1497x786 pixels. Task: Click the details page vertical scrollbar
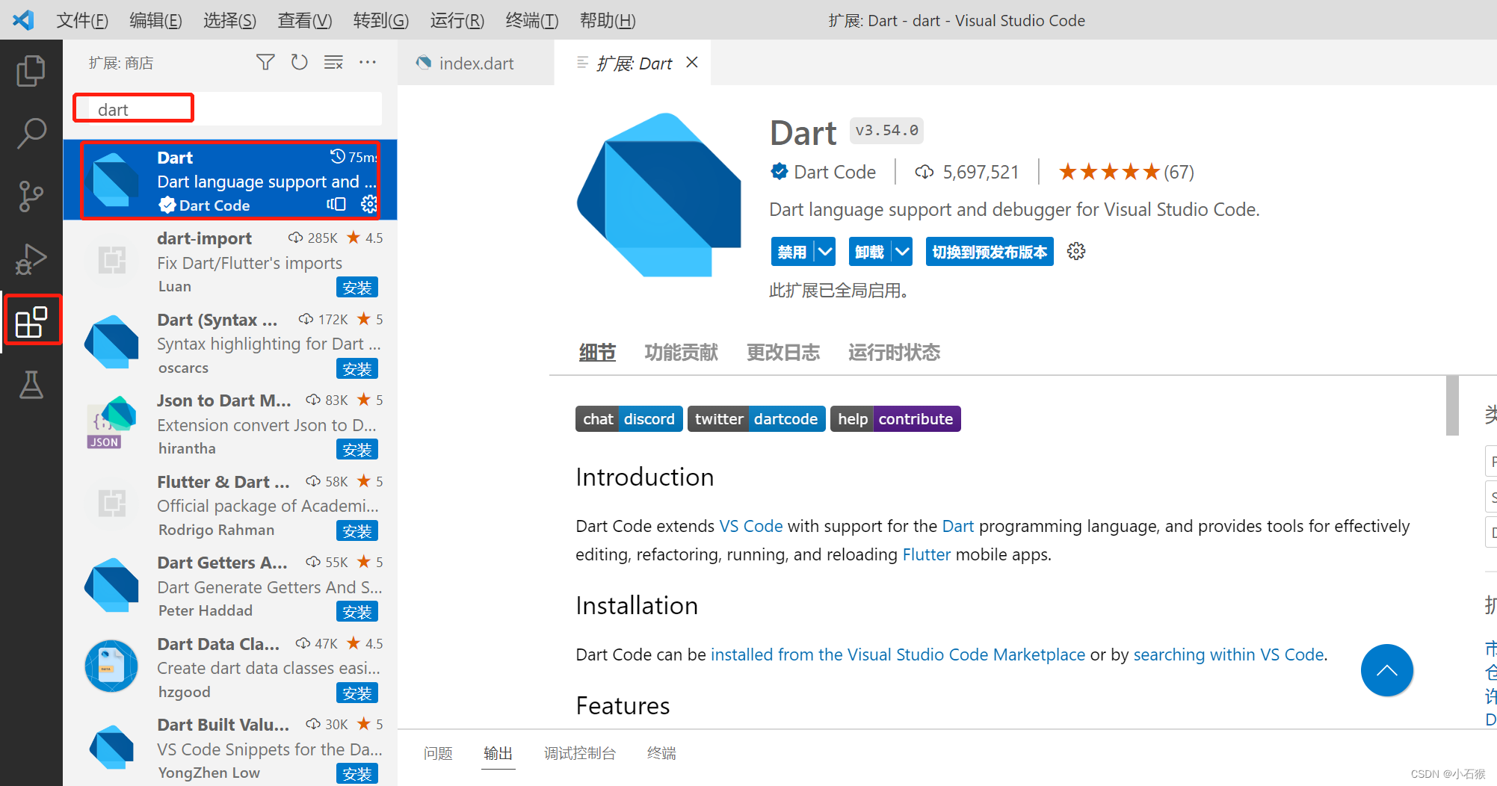coord(1452,405)
